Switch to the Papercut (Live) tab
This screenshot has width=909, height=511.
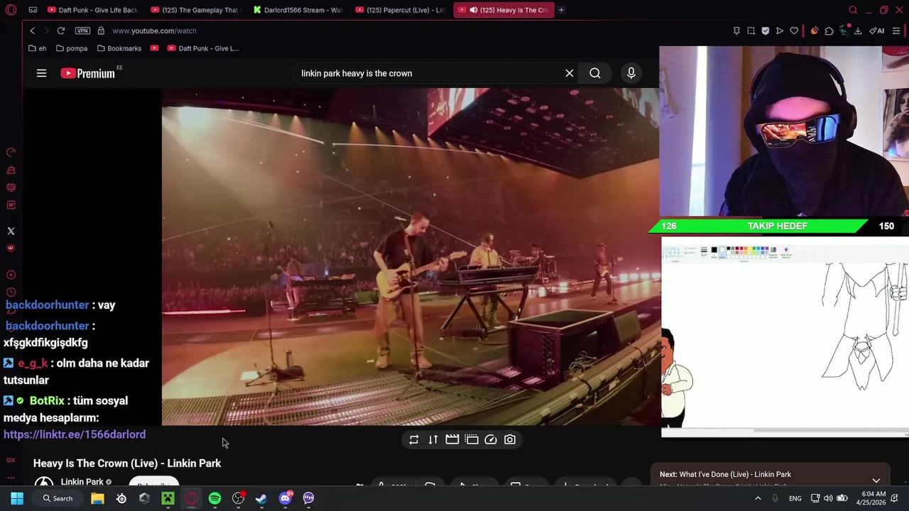pos(401,10)
